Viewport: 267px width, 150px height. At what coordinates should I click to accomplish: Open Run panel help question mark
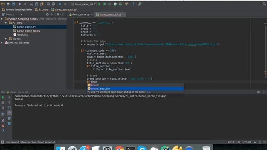click(3, 131)
